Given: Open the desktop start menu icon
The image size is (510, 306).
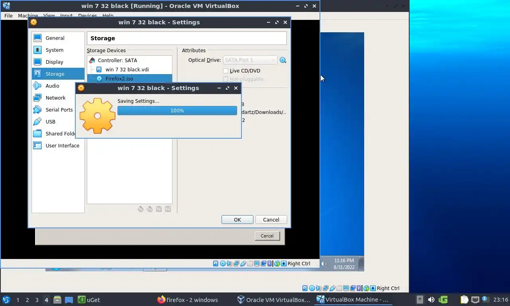Looking at the screenshot, I should pyautogui.click(x=6, y=300).
